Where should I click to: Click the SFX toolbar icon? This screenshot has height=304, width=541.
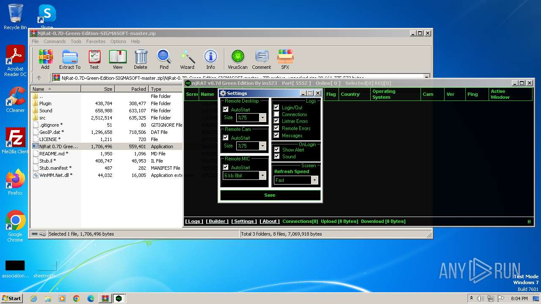285,59
